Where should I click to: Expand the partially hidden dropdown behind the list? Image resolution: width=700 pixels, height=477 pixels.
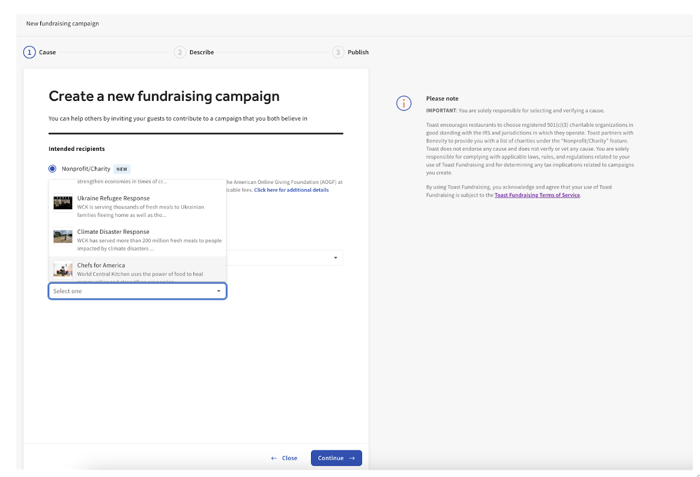(x=335, y=258)
